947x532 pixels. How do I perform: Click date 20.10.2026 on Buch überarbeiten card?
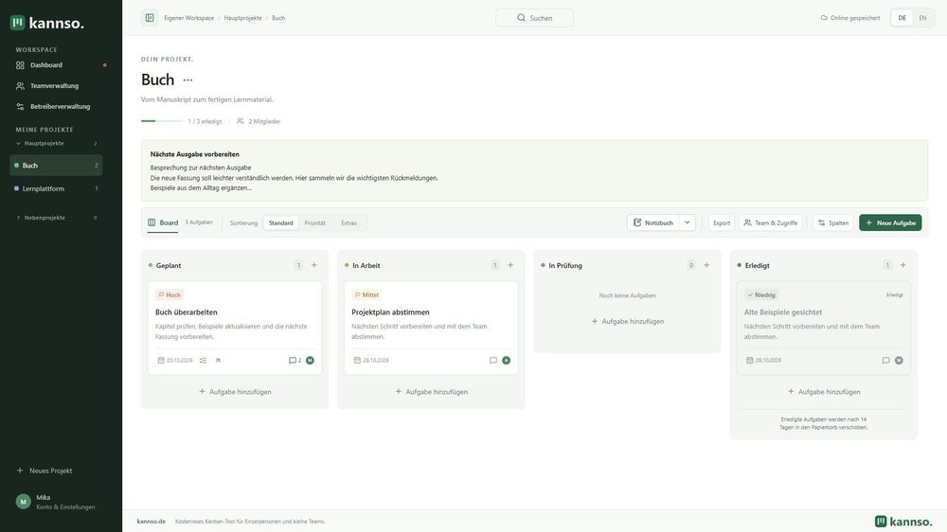tap(175, 361)
